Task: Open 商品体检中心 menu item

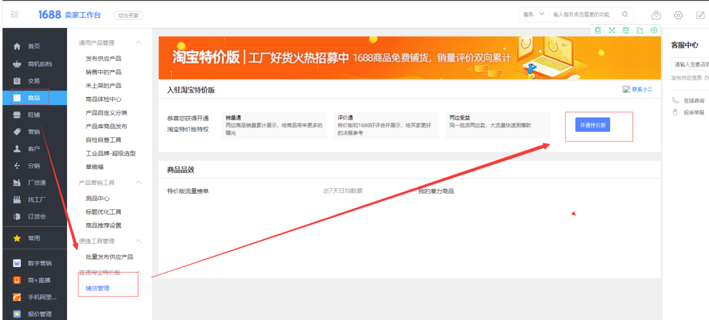Action: pos(103,99)
